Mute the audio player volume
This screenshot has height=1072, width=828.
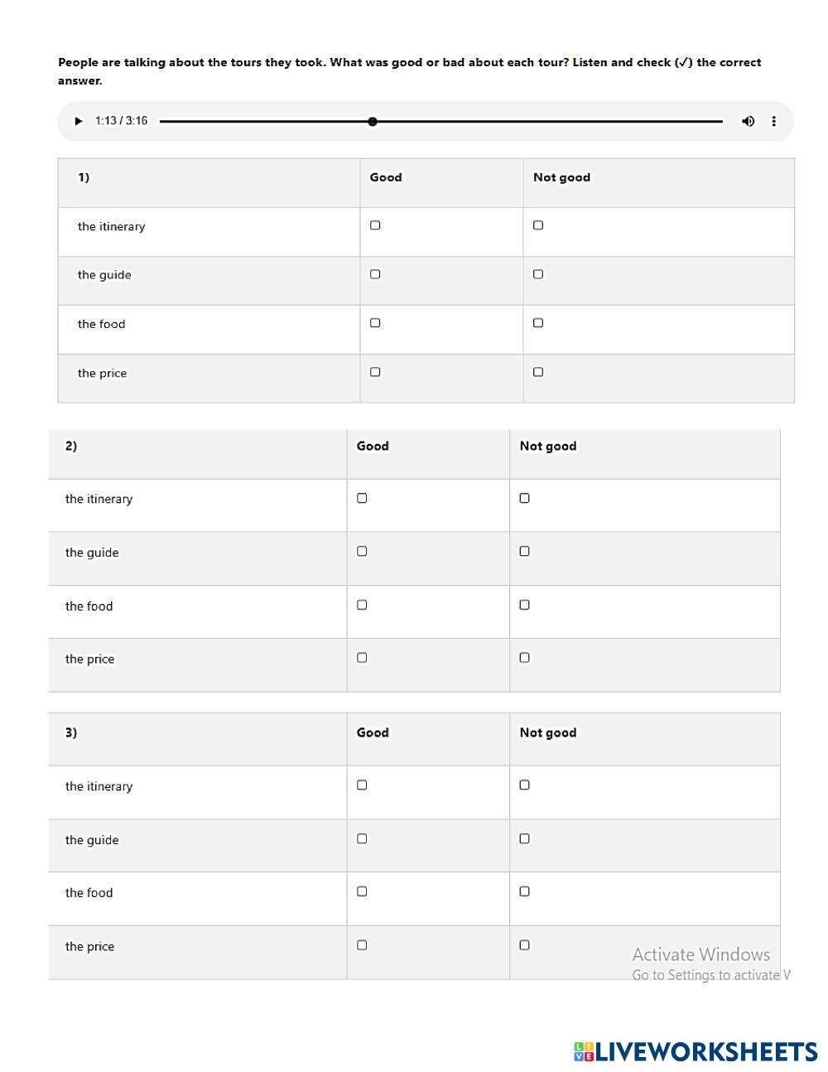(748, 121)
